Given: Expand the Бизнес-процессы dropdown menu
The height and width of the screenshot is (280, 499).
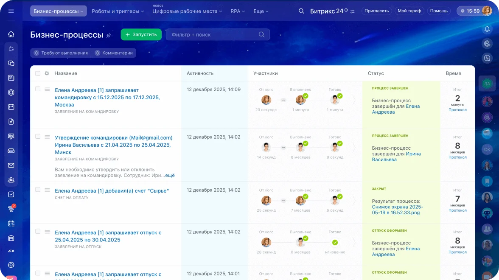Looking at the screenshot, I should (58, 11).
